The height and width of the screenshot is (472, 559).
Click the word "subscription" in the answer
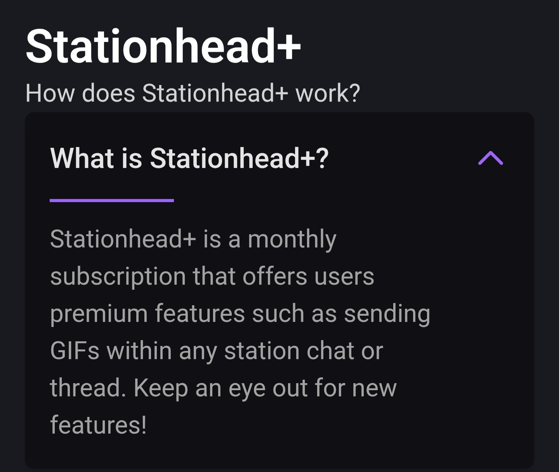[x=118, y=276]
